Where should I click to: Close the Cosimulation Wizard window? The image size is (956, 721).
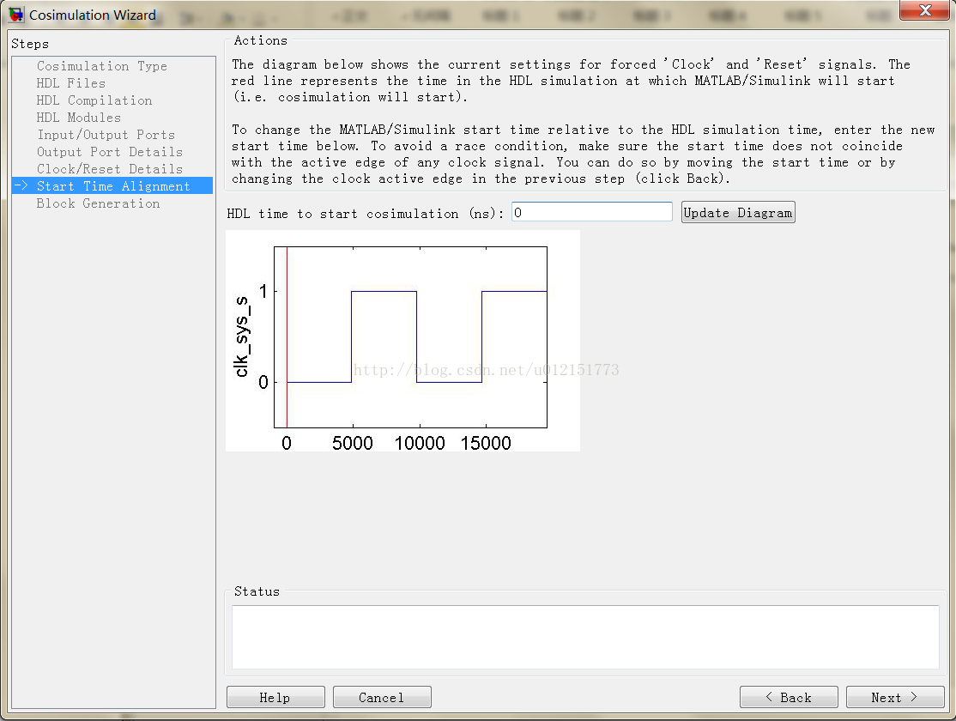(x=924, y=9)
